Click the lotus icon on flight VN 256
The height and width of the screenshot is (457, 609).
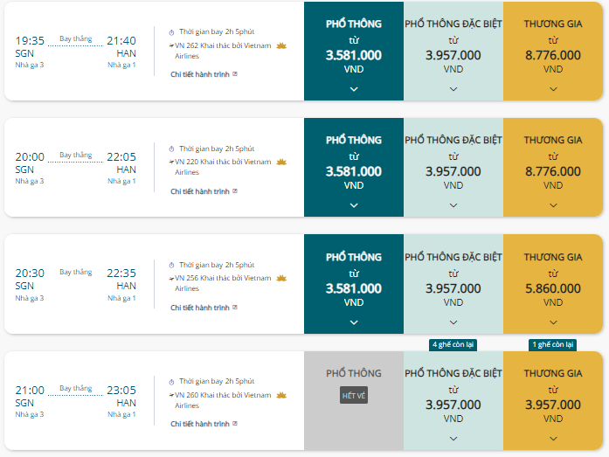281,279
